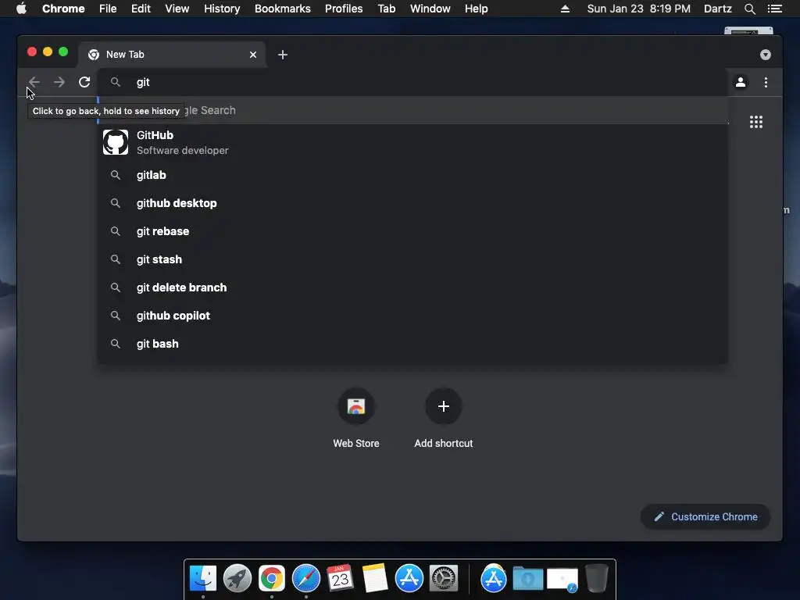Choose the git rebase suggestion
This screenshot has height=600, width=800.
click(412, 231)
